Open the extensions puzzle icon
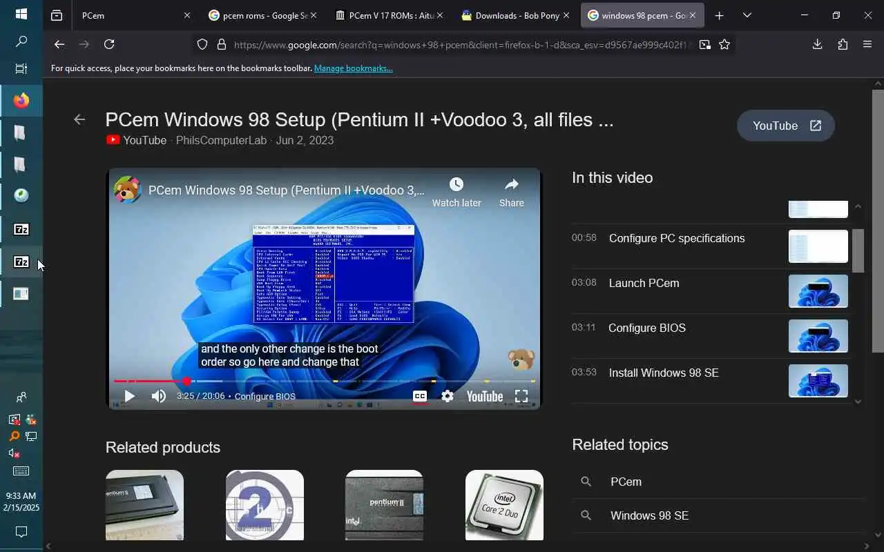The width and height of the screenshot is (884, 552). [843, 44]
